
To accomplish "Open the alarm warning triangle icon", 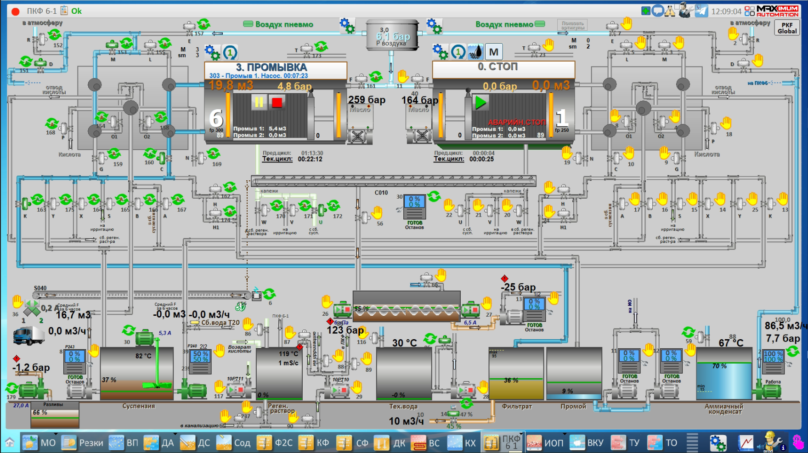I will (x=670, y=11).
